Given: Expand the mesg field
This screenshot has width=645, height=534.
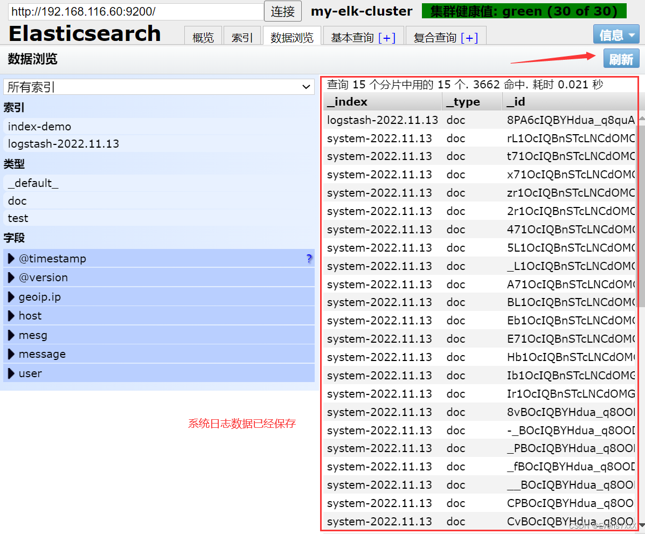Looking at the screenshot, I should point(159,335).
